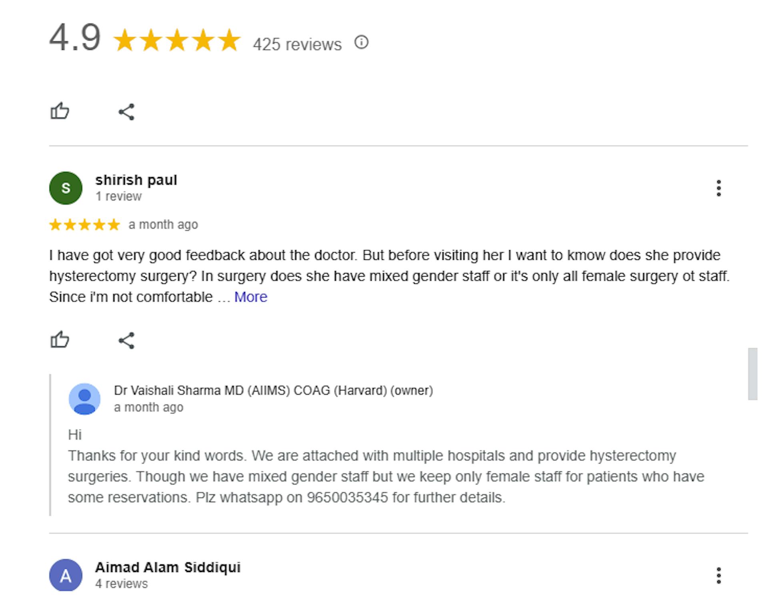Open shirish paul's reviewer profile name
The height and width of the screenshot is (610, 768).
(136, 180)
